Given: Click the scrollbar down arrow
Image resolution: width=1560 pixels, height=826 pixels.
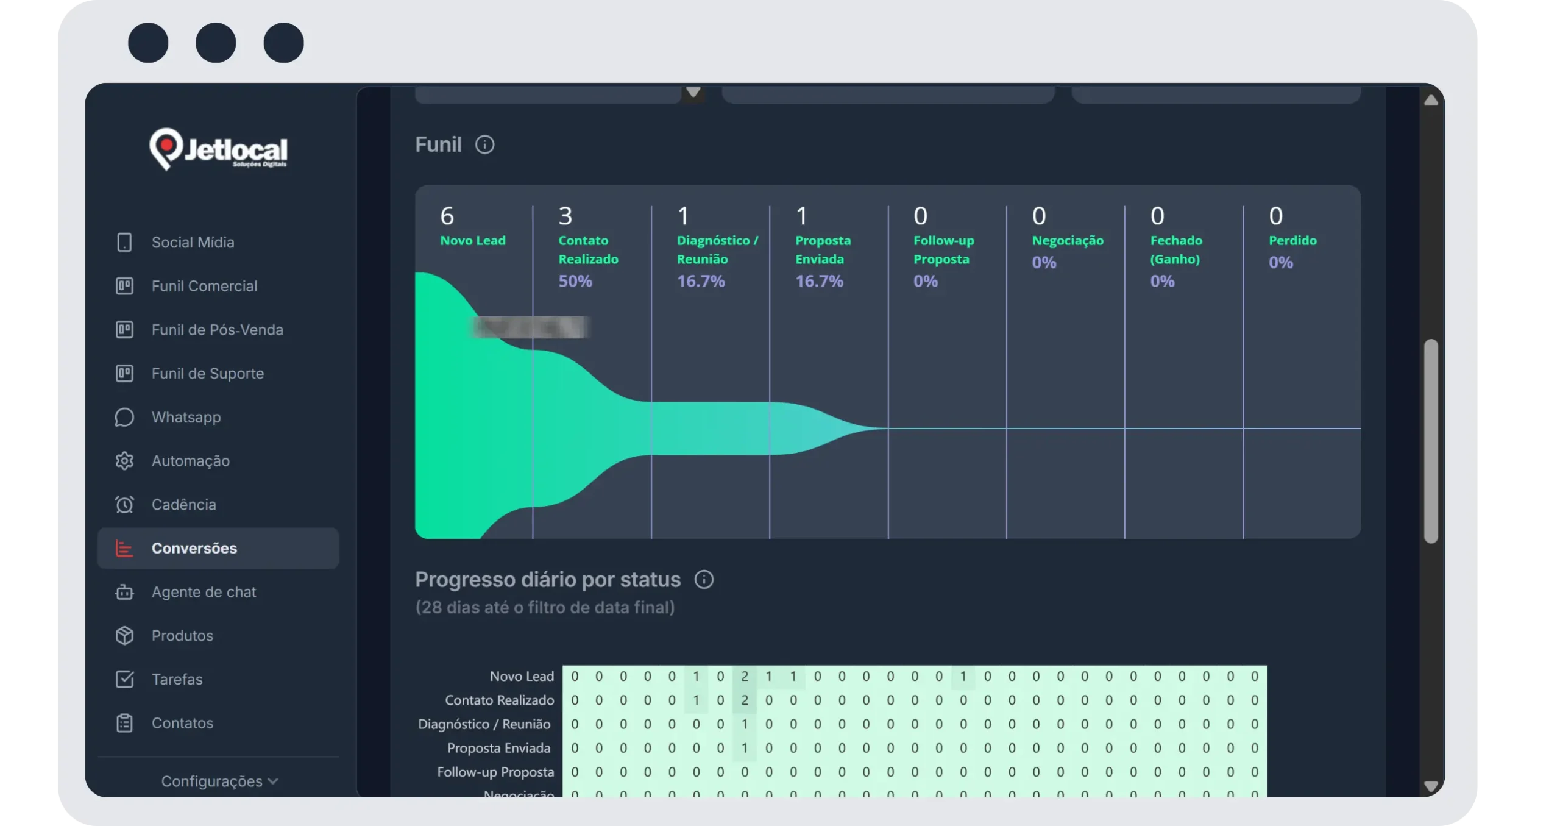Looking at the screenshot, I should [1431, 786].
